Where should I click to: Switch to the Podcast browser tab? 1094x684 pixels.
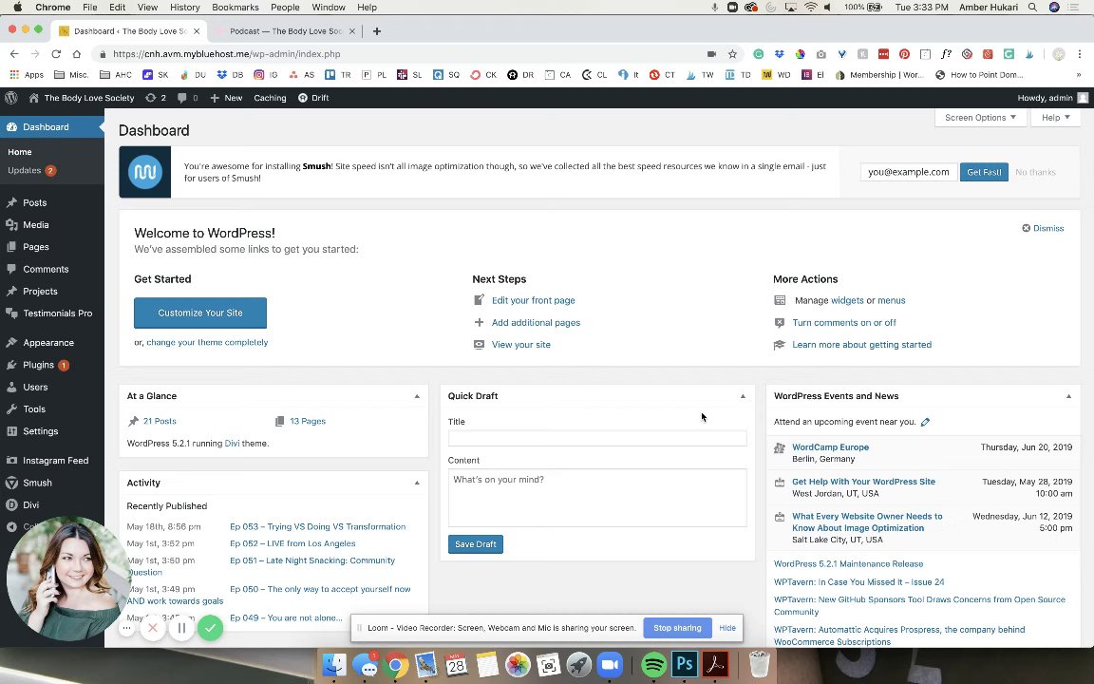click(x=285, y=31)
